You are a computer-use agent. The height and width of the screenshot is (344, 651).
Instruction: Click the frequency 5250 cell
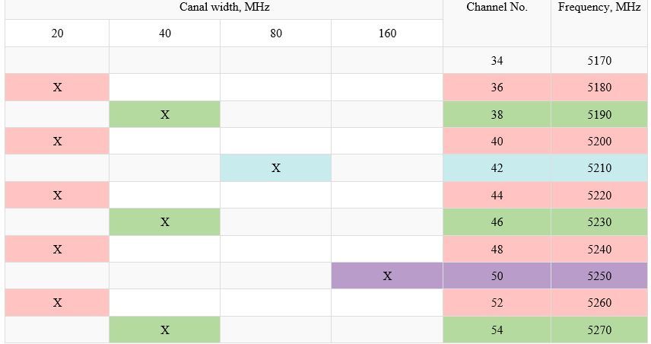pos(599,276)
